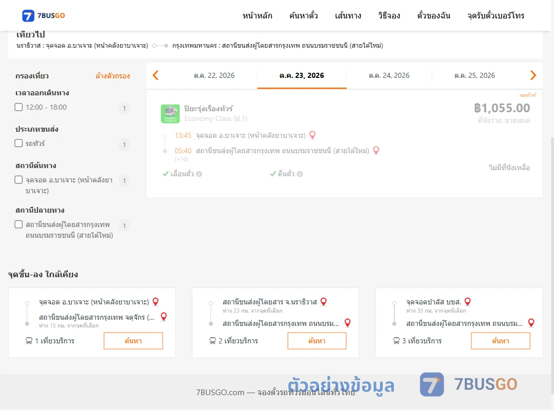The width and height of the screenshot is (554, 410).
Task: Click destination pin in the 2 เที่ยวบริการ card
Action: [x=348, y=323]
